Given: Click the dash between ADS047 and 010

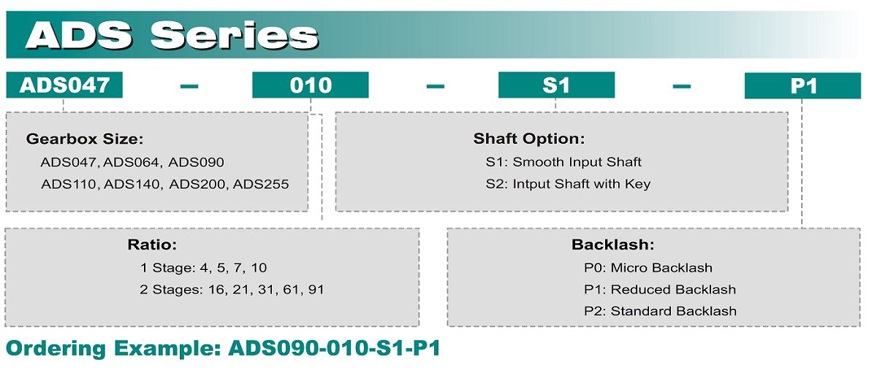Looking at the screenshot, I should point(189,86).
